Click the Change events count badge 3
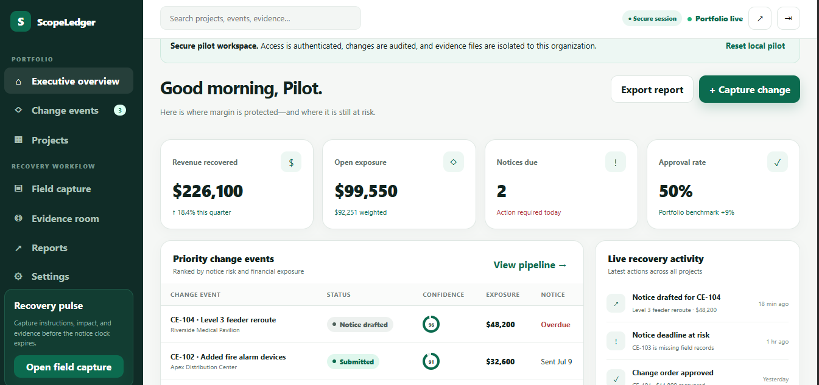The image size is (819, 385). click(x=120, y=110)
